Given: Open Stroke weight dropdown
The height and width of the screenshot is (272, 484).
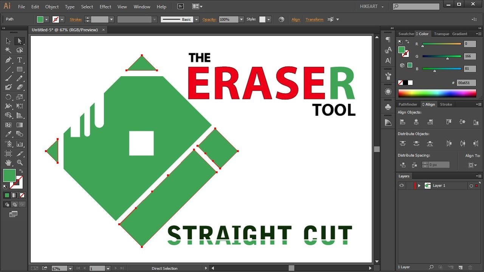Looking at the screenshot, I should 111,19.
